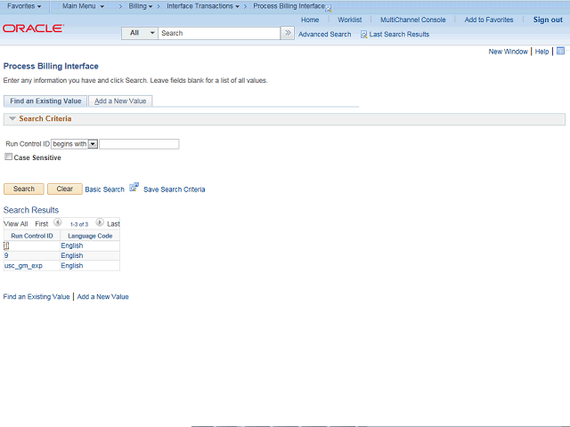
Task: Click the search go arrow button
Action: (x=288, y=33)
